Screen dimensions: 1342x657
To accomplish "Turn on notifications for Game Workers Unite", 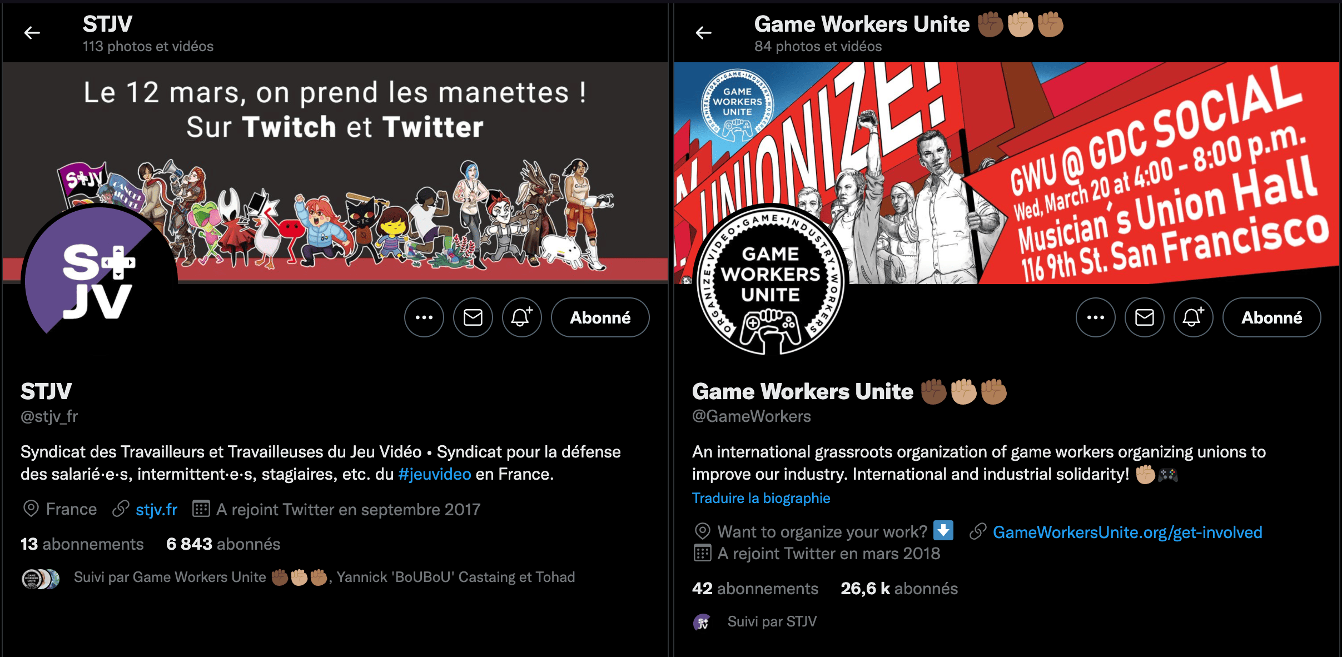I will click(x=1194, y=317).
